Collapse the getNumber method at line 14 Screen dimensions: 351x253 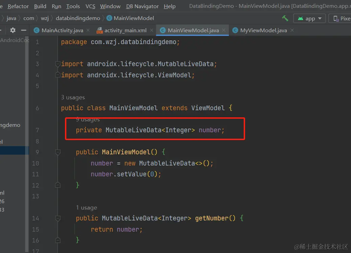[58, 218]
